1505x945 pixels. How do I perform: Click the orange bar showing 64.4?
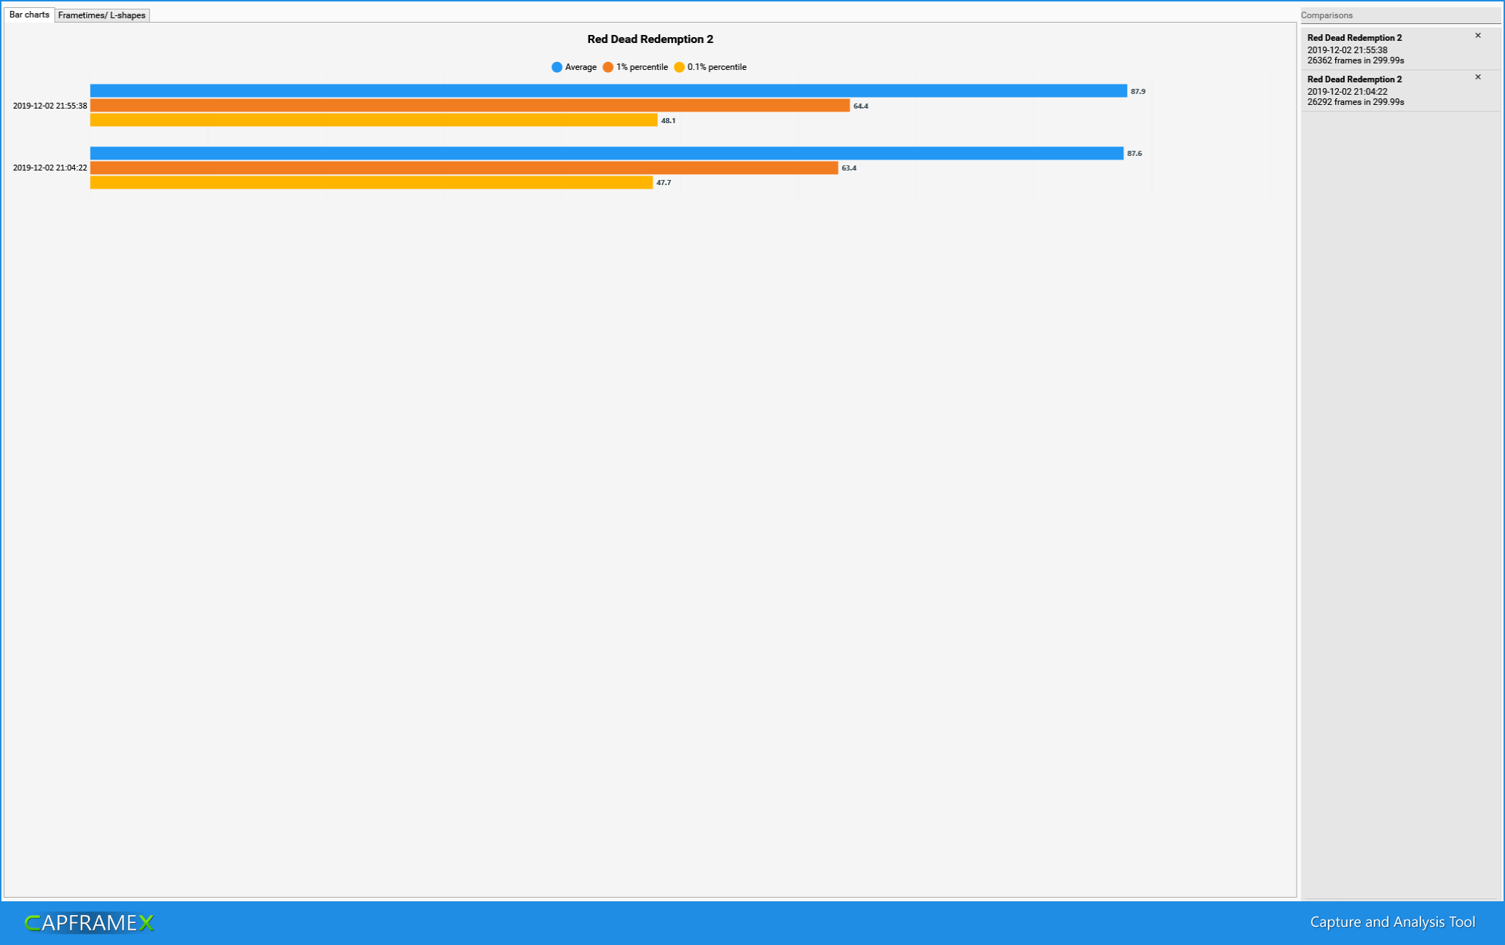point(466,106)
